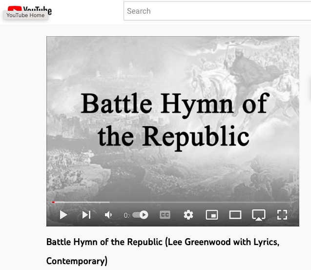The height and width of the screenshot is (270, 311).
Task: Play the Battle Hymn video
Action: coord(63,215)
